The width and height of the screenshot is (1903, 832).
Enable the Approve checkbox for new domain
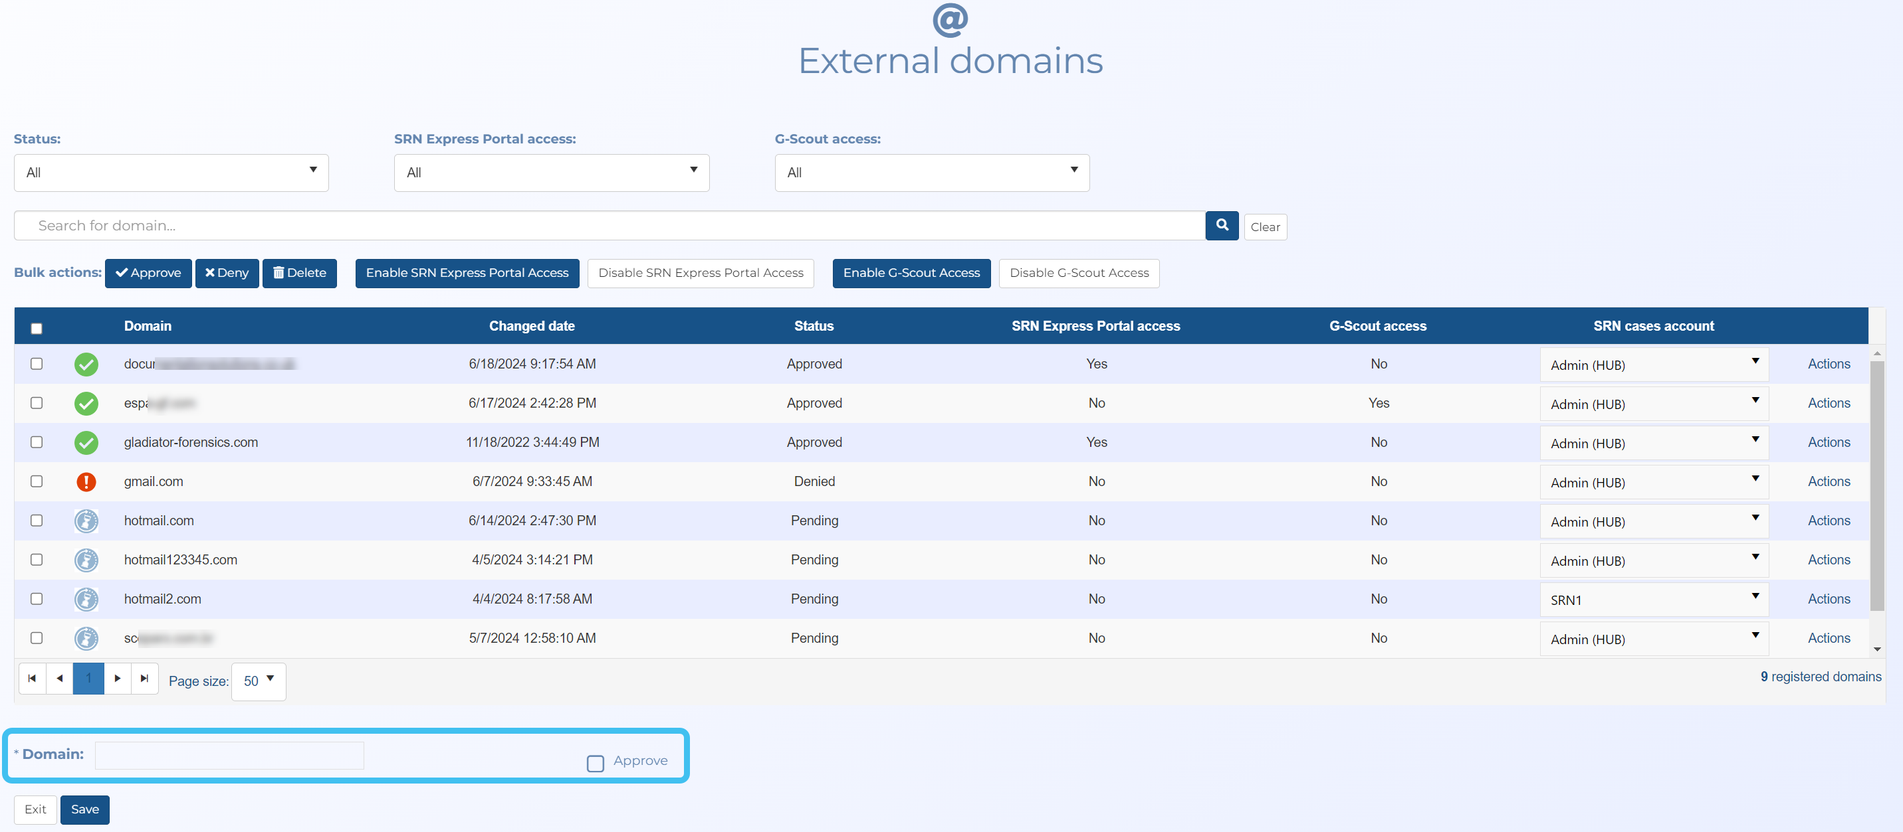[595, 762]
